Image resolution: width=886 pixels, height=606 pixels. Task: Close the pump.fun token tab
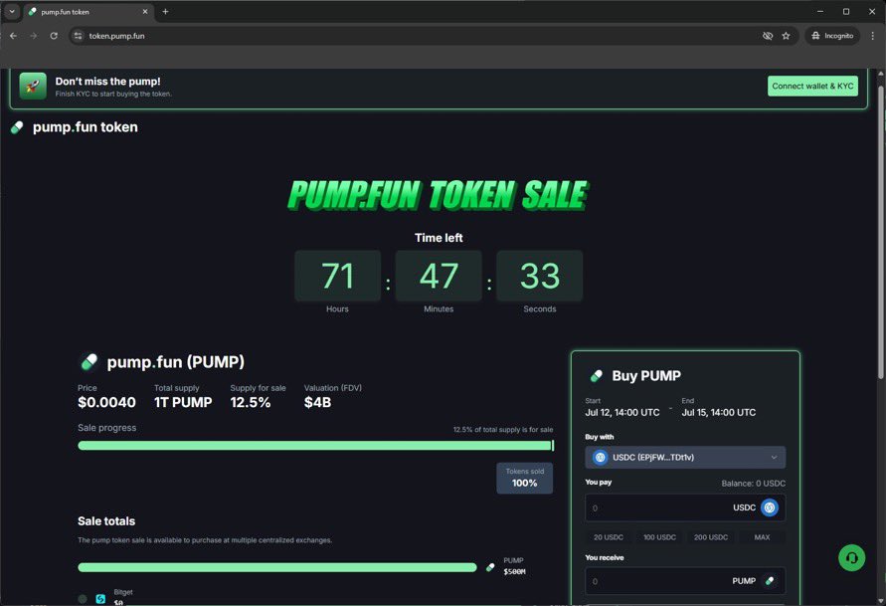[145, 11]
